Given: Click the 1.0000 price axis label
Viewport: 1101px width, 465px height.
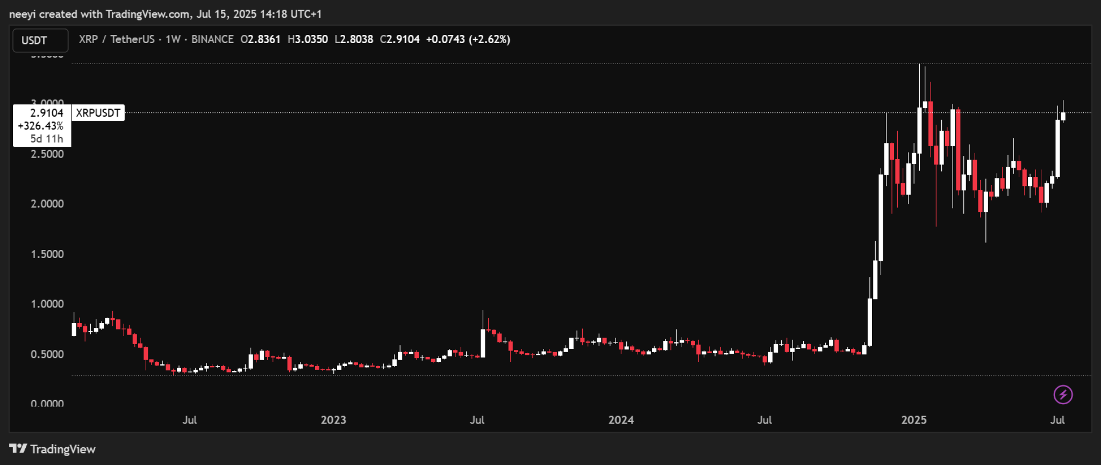Looking at the screenshot, I should [x=47, y=304].
